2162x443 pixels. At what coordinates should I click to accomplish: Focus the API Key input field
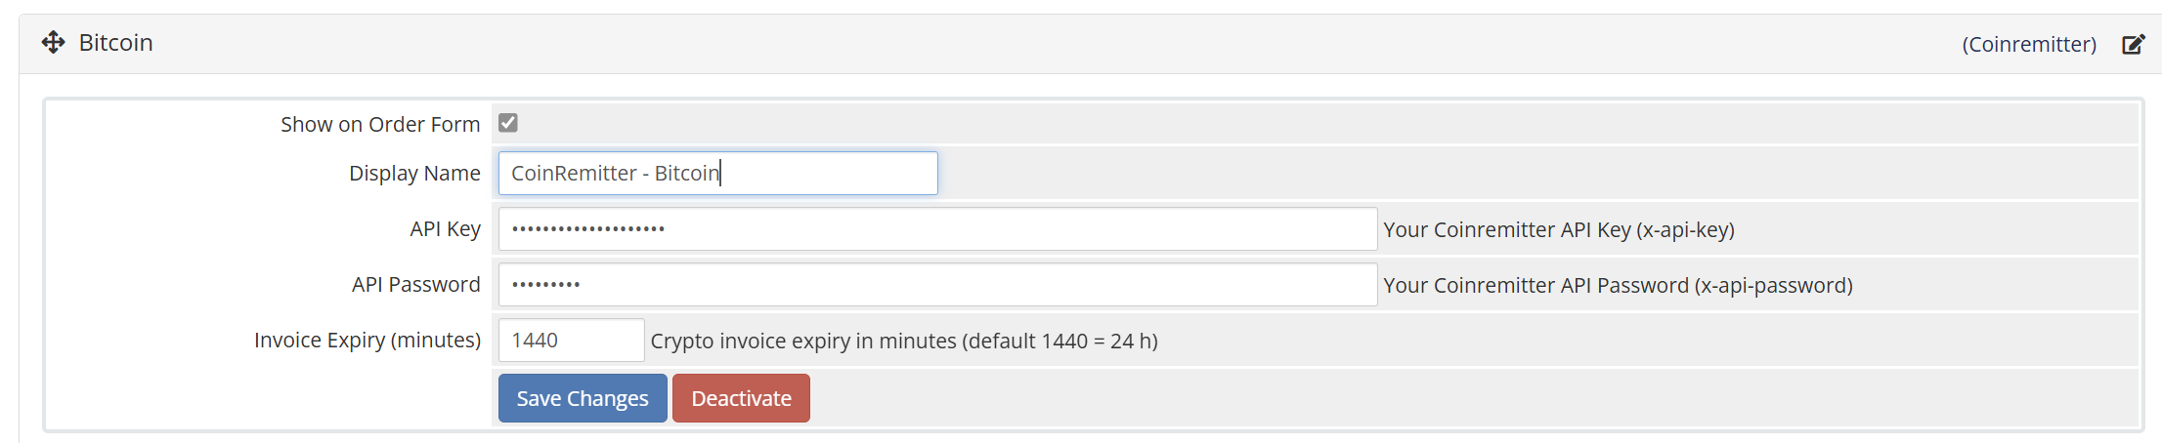[x=937, y=229]
